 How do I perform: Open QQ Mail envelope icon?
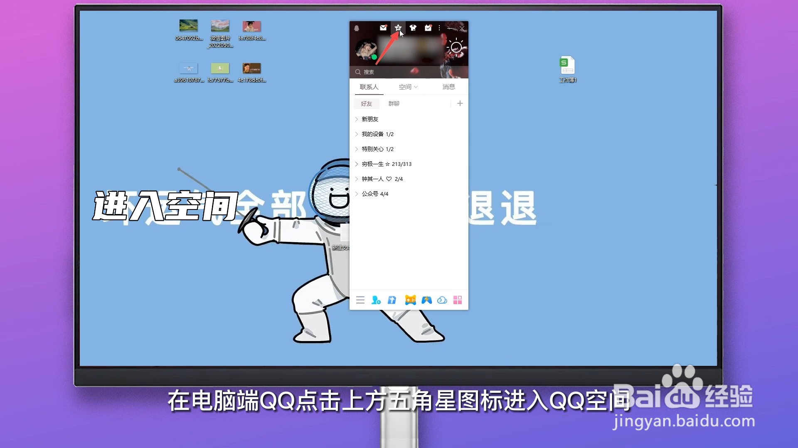point(383,28)
